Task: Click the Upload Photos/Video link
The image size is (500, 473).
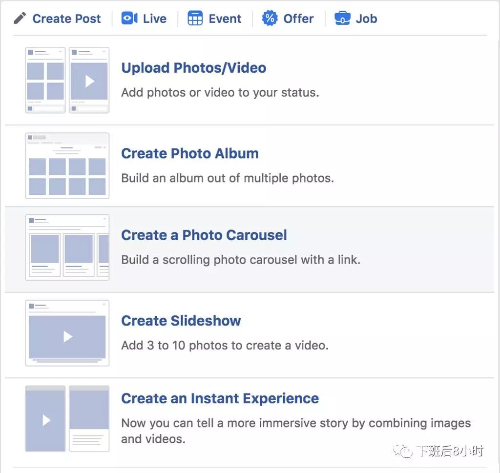Action: [x=193, y=68]
